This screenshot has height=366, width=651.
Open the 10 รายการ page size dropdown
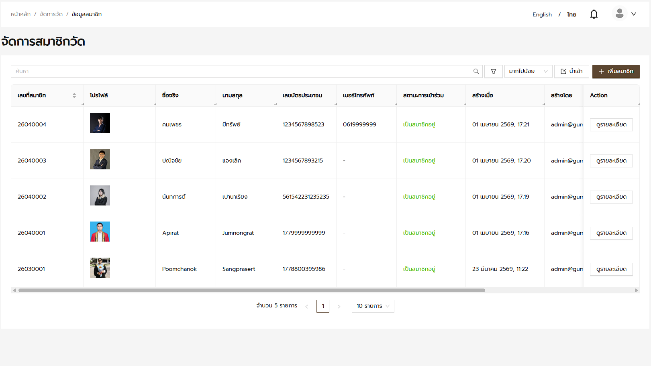[x=373, y=306]
